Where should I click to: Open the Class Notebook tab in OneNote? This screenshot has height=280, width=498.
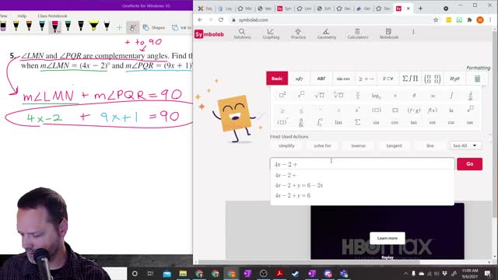52,16
